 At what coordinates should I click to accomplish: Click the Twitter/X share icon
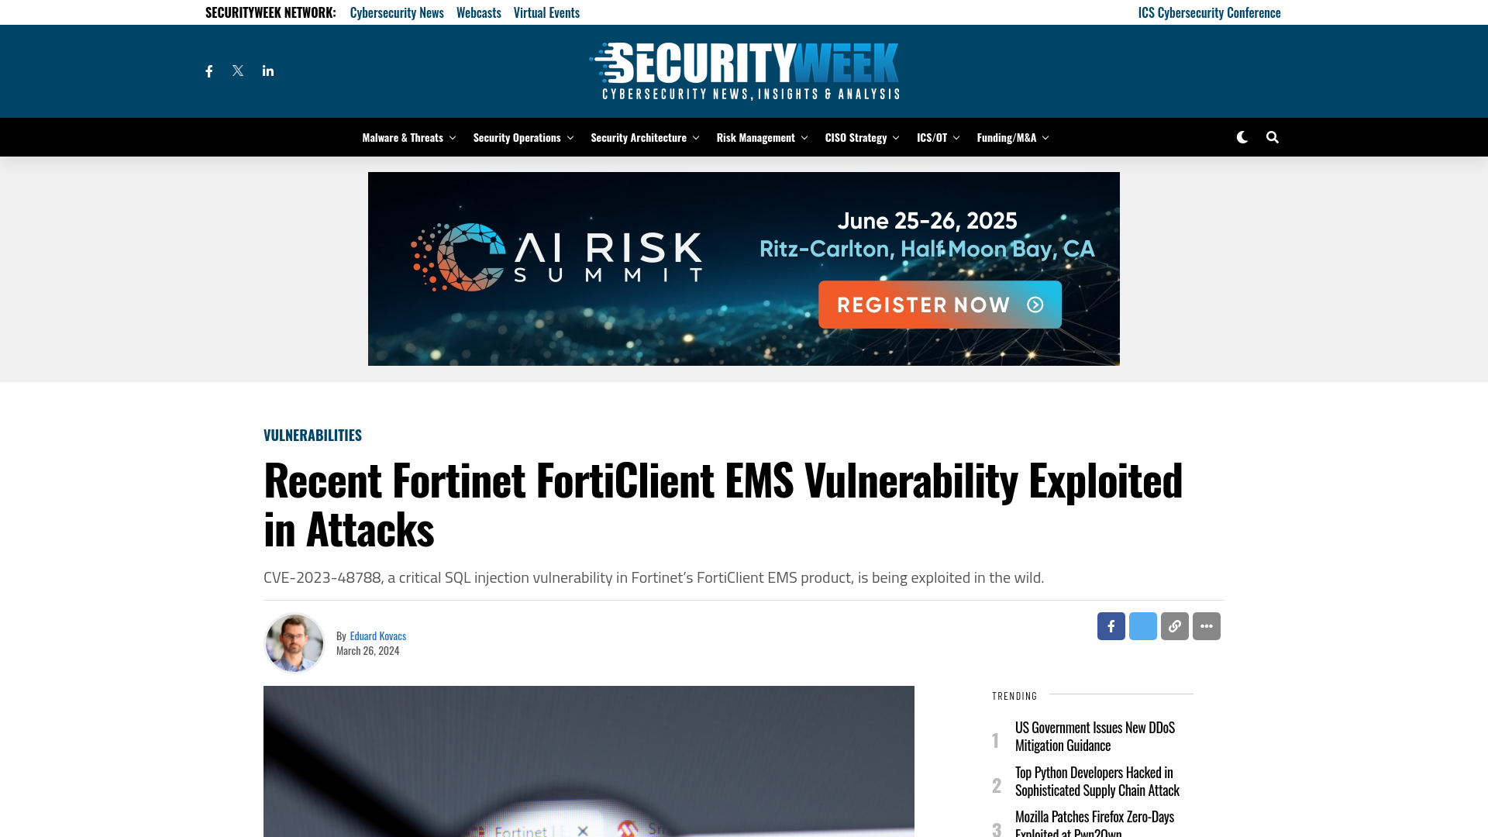click(1142, 626)
